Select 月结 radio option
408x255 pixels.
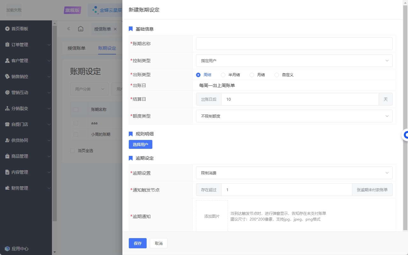pyautogui.click(x=252, y=75)
